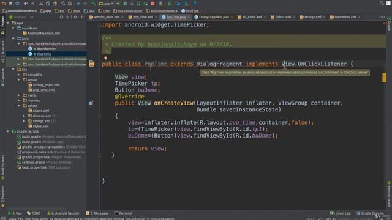
Task: Click the Paste toolbar icon
Action: (x=55, y=4)
